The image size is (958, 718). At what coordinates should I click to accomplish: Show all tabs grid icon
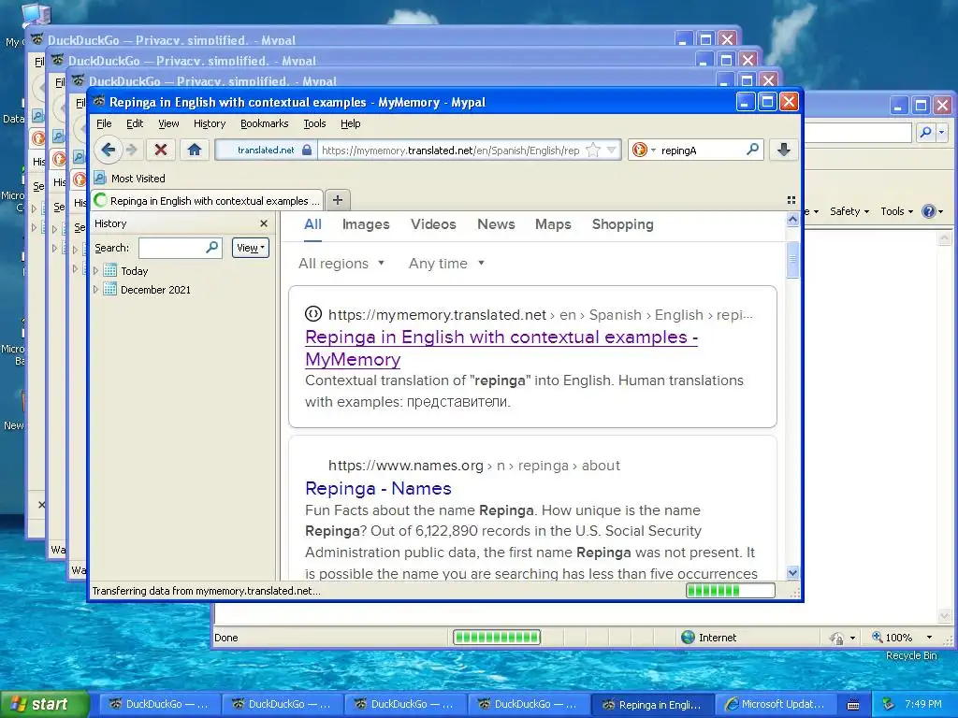point(791,200)
